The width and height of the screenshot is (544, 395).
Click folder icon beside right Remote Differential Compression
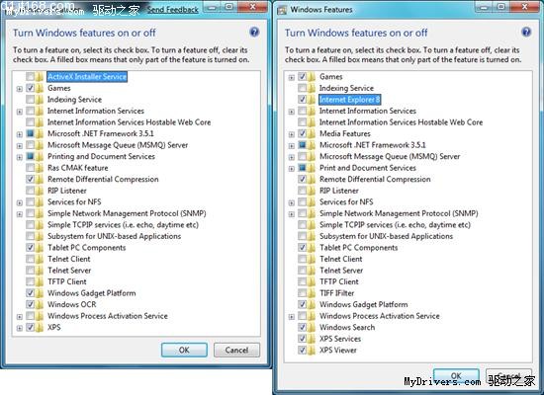312,179
